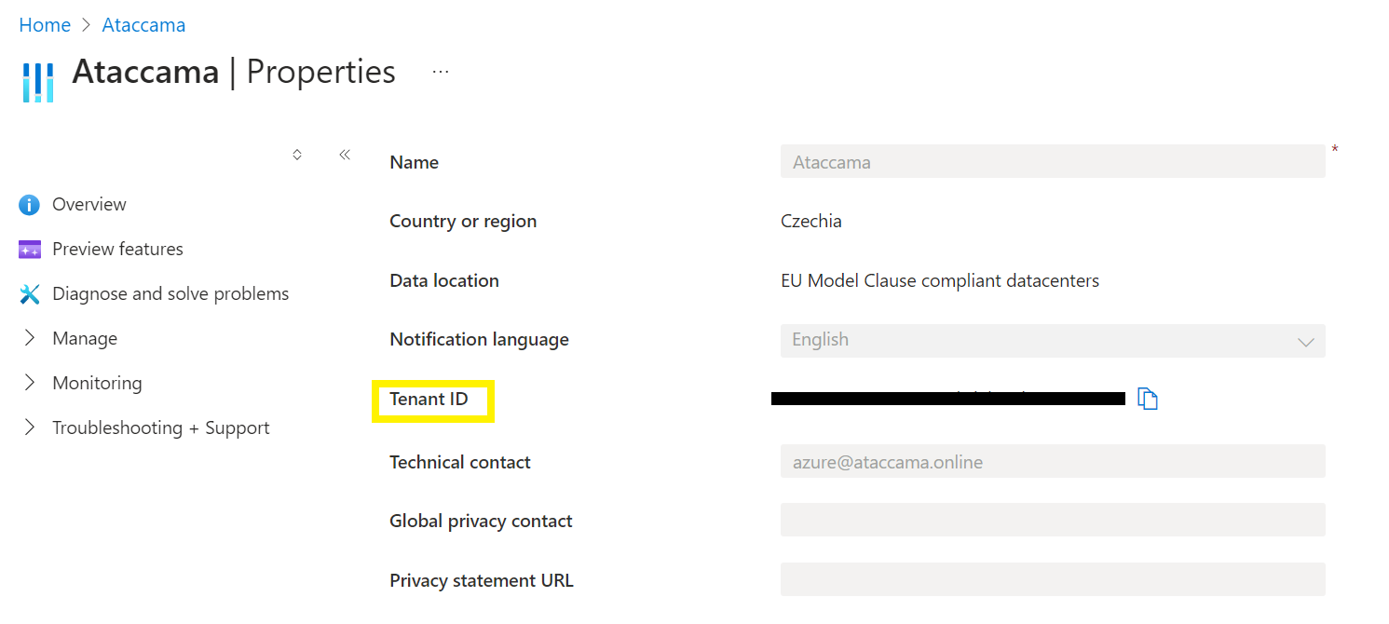Go to Home via the breadcrumb link
The height and width of the screenshot is (624, 1389).
pyautogui.click(x=44, y=25)
